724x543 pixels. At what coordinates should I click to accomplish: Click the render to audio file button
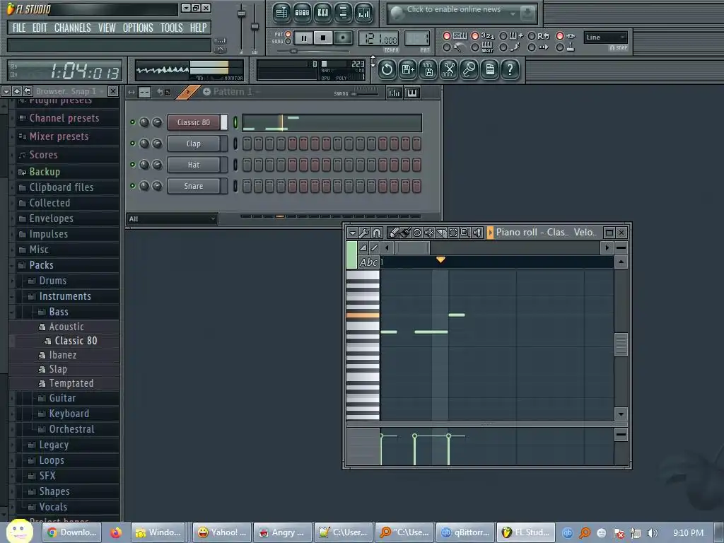(x=428, y=70)
